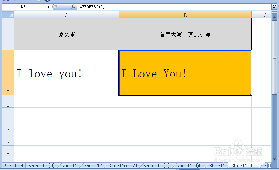Select row 5 header
The image size is (279, 170).
pos(8,127)
